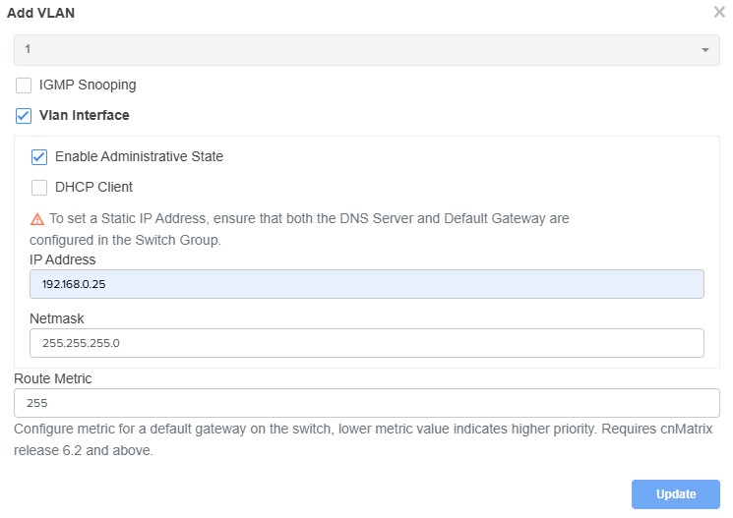Click the cnMatrix release metric help text
This screenshot has height=518, width=733.
pos(362,440)
